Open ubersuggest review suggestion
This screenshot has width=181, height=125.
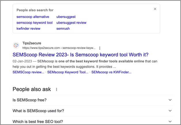(71, 23)
